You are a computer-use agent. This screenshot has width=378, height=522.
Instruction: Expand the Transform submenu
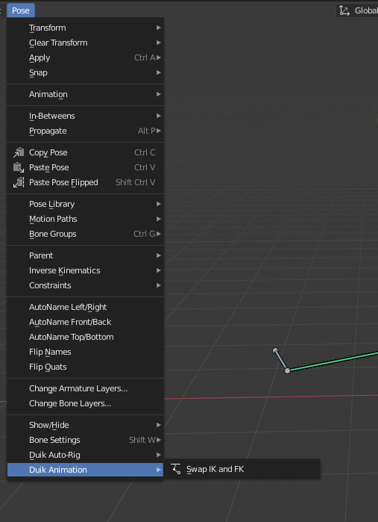[86, 28]
